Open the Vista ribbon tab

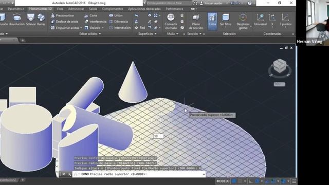[x=60, y=9]
